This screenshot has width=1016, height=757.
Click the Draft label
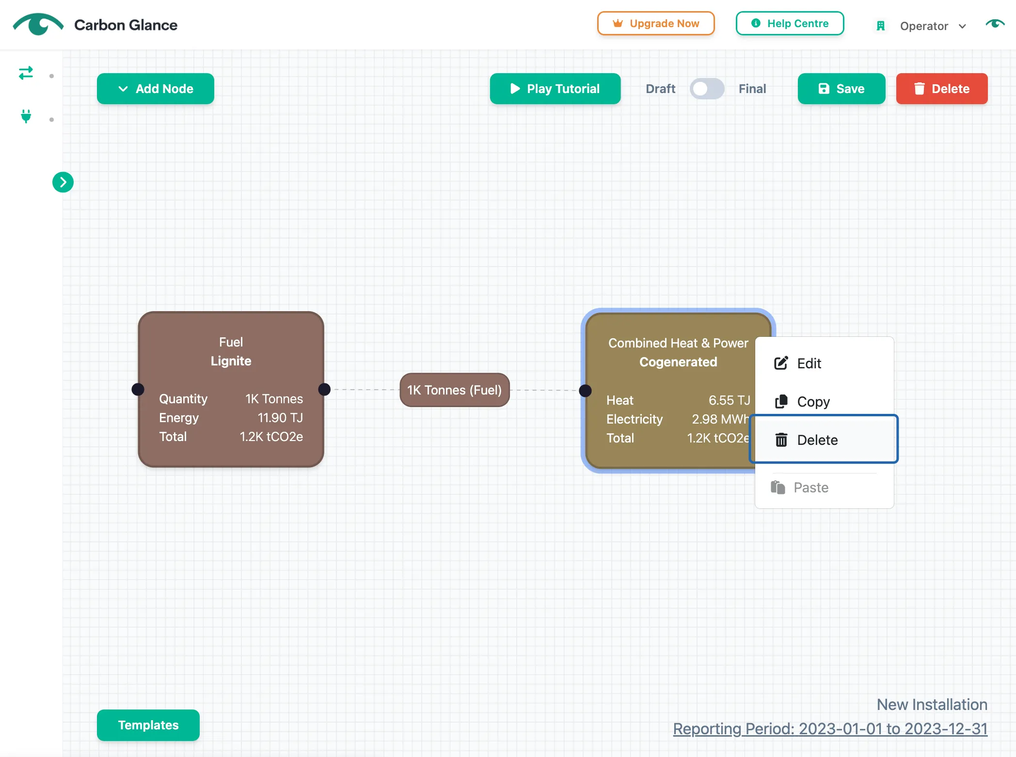[x=660, y=89]
